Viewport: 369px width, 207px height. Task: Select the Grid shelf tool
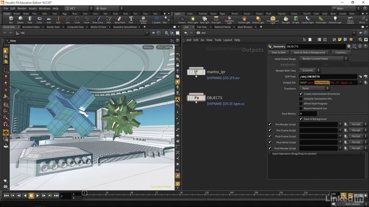pyautogui.click(x=48, y=20)
